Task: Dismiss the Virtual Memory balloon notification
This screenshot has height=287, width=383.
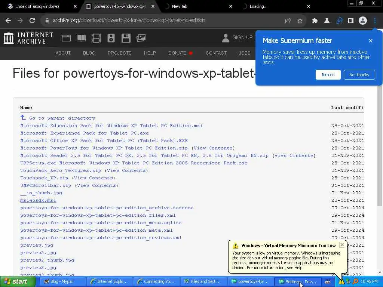Action: point(342,245)
